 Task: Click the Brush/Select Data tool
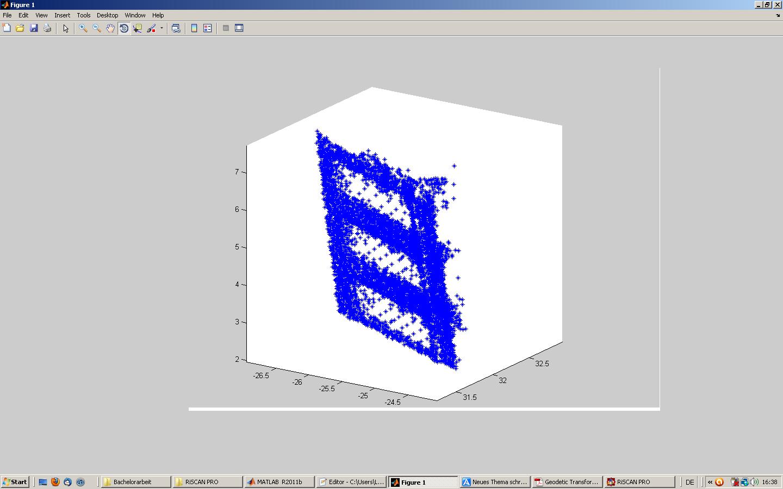(151, 28)
